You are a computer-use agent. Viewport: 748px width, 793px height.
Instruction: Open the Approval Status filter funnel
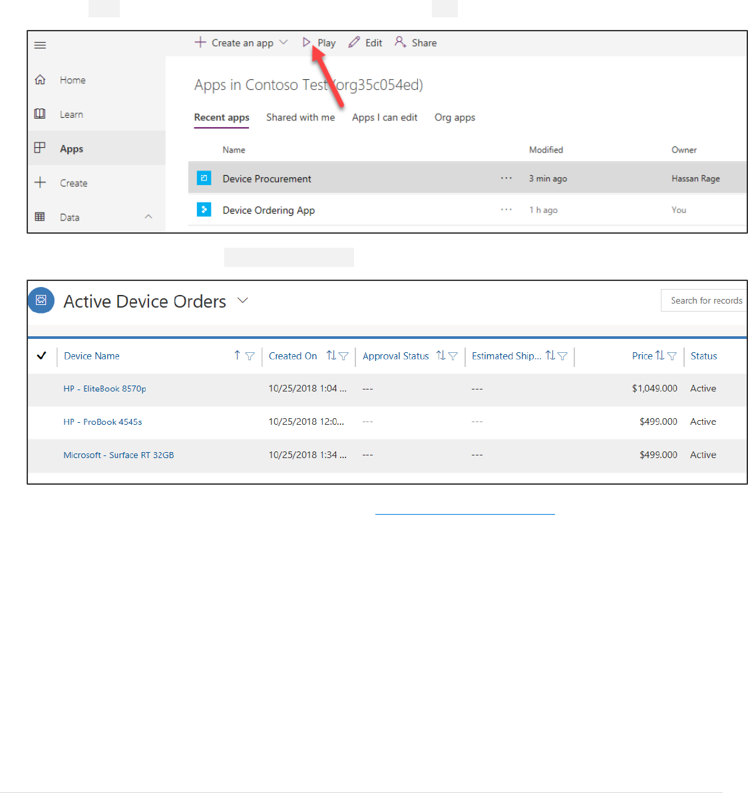pyautogui.click(x=453, y=356)
